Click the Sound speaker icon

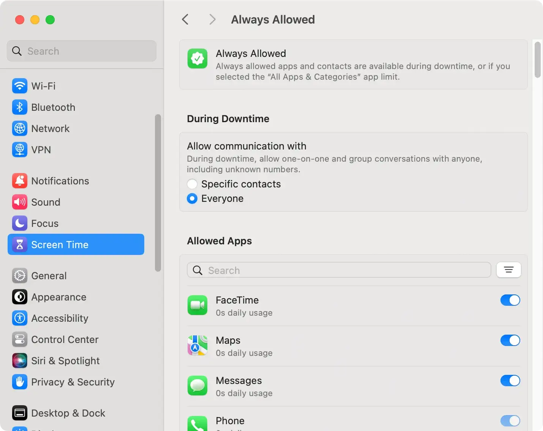click(19, 202)
